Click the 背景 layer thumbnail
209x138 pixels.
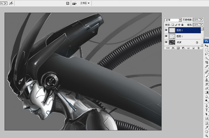pos(172,42)
